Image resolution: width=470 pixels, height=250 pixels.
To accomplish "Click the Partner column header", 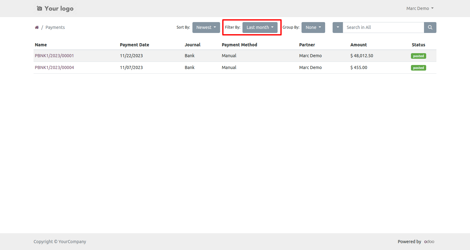I will coord(307,45).
